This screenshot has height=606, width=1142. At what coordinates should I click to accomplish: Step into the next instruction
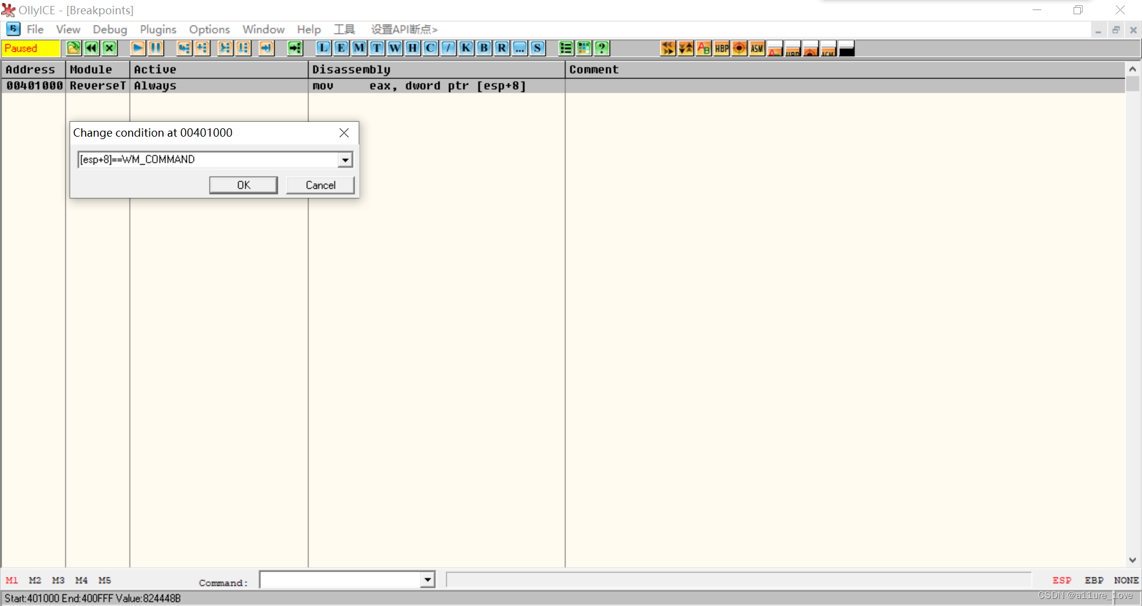click(184, 48)
